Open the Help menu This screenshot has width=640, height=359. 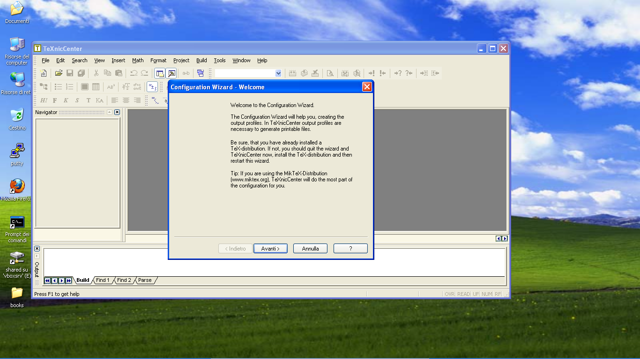[x=262, y=60]
